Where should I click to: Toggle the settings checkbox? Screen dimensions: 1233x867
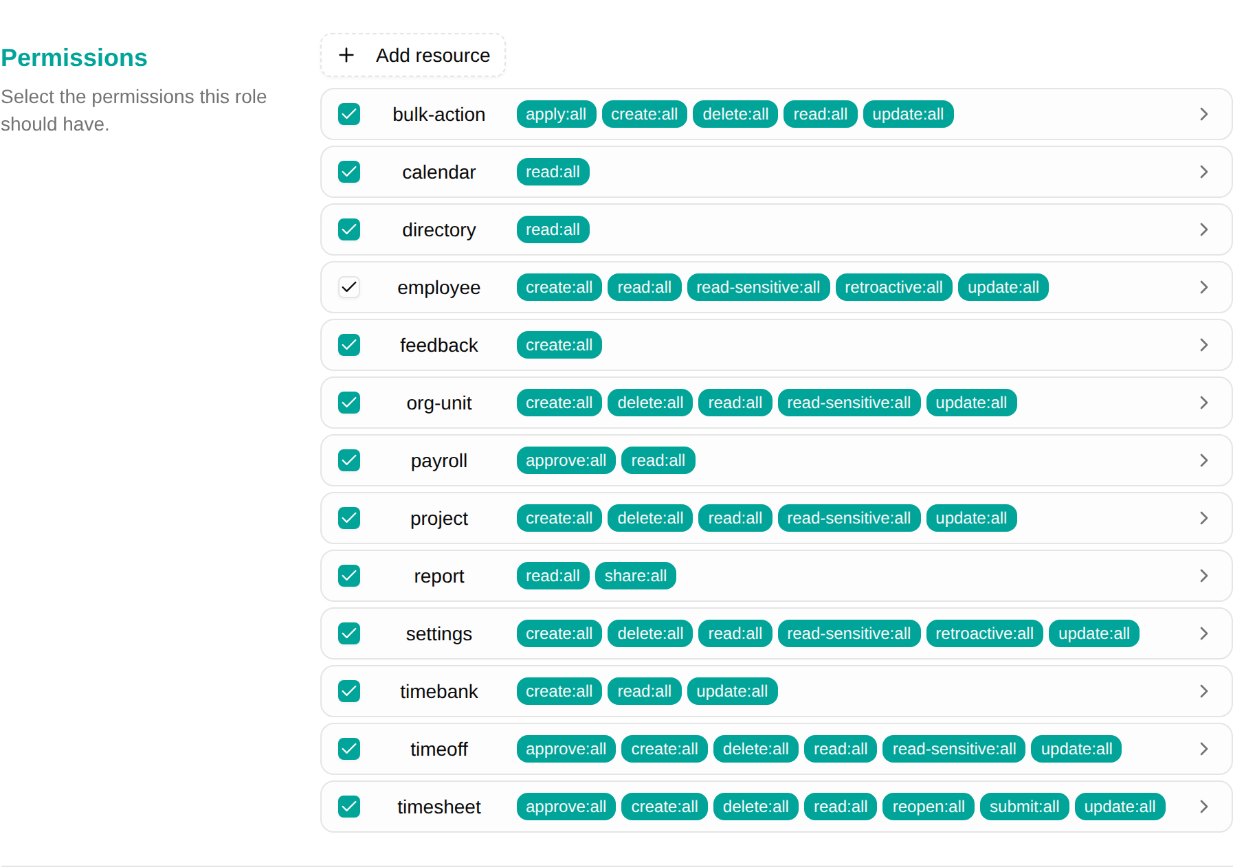click(349, 633)
